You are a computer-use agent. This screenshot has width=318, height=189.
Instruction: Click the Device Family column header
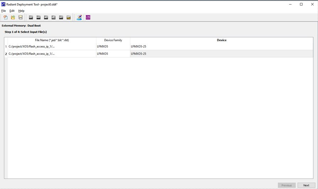(113, 40)
